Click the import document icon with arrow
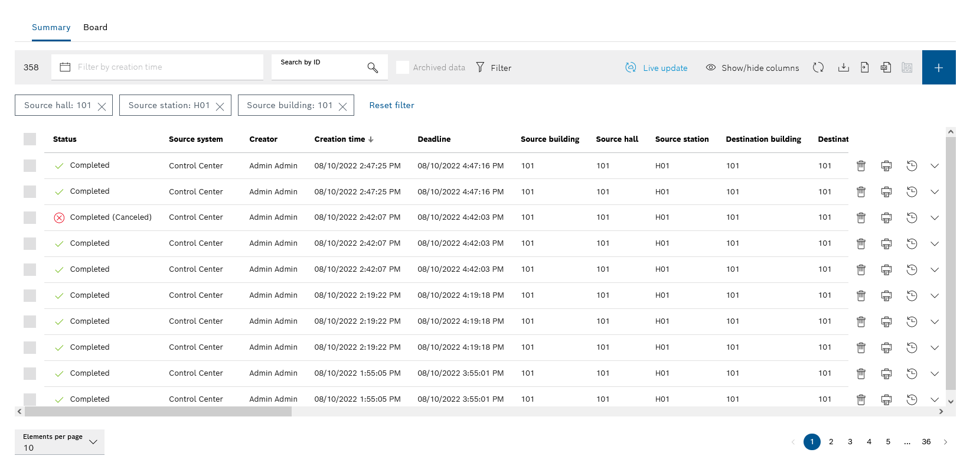 865,67
